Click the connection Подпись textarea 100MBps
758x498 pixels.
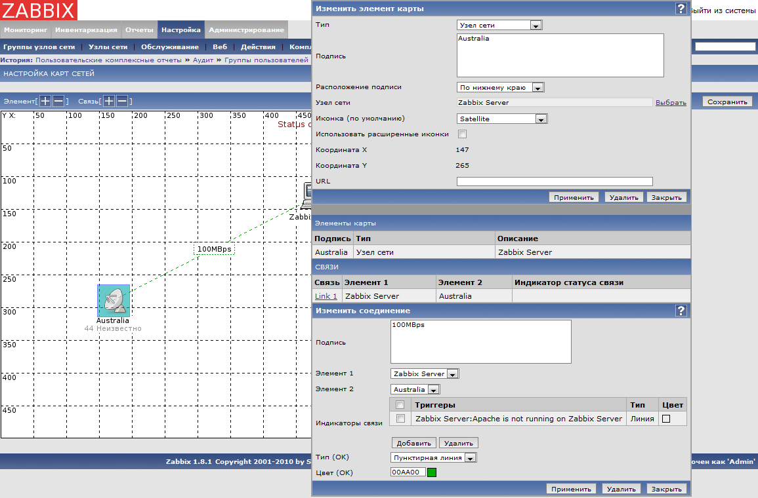(x=480, y=341)
